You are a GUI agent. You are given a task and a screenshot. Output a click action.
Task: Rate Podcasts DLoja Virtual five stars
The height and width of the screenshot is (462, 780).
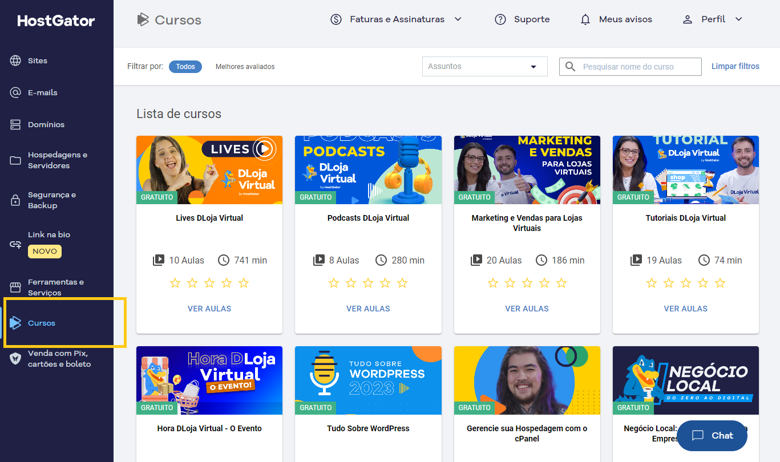(x=402, y=283)
